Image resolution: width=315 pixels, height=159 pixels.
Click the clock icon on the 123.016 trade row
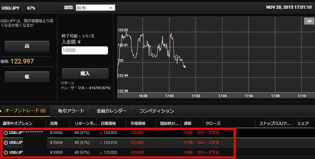click(x=6, y=143)
